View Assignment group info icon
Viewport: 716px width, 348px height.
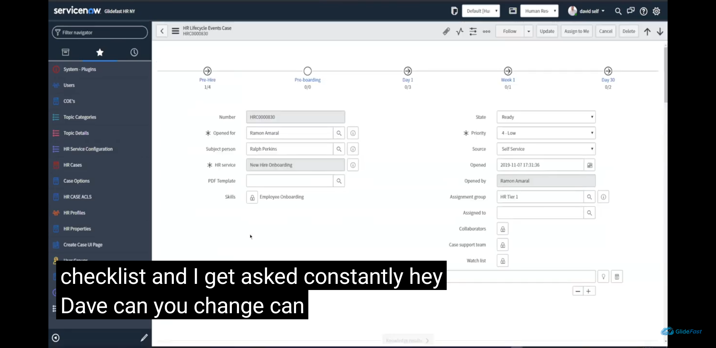point(603,197)
